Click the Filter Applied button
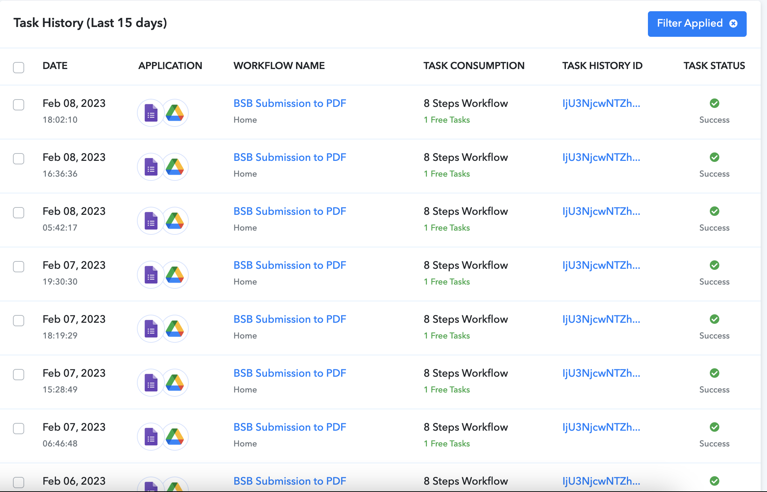This screenshot has height=492, width=767. (697, 24)
